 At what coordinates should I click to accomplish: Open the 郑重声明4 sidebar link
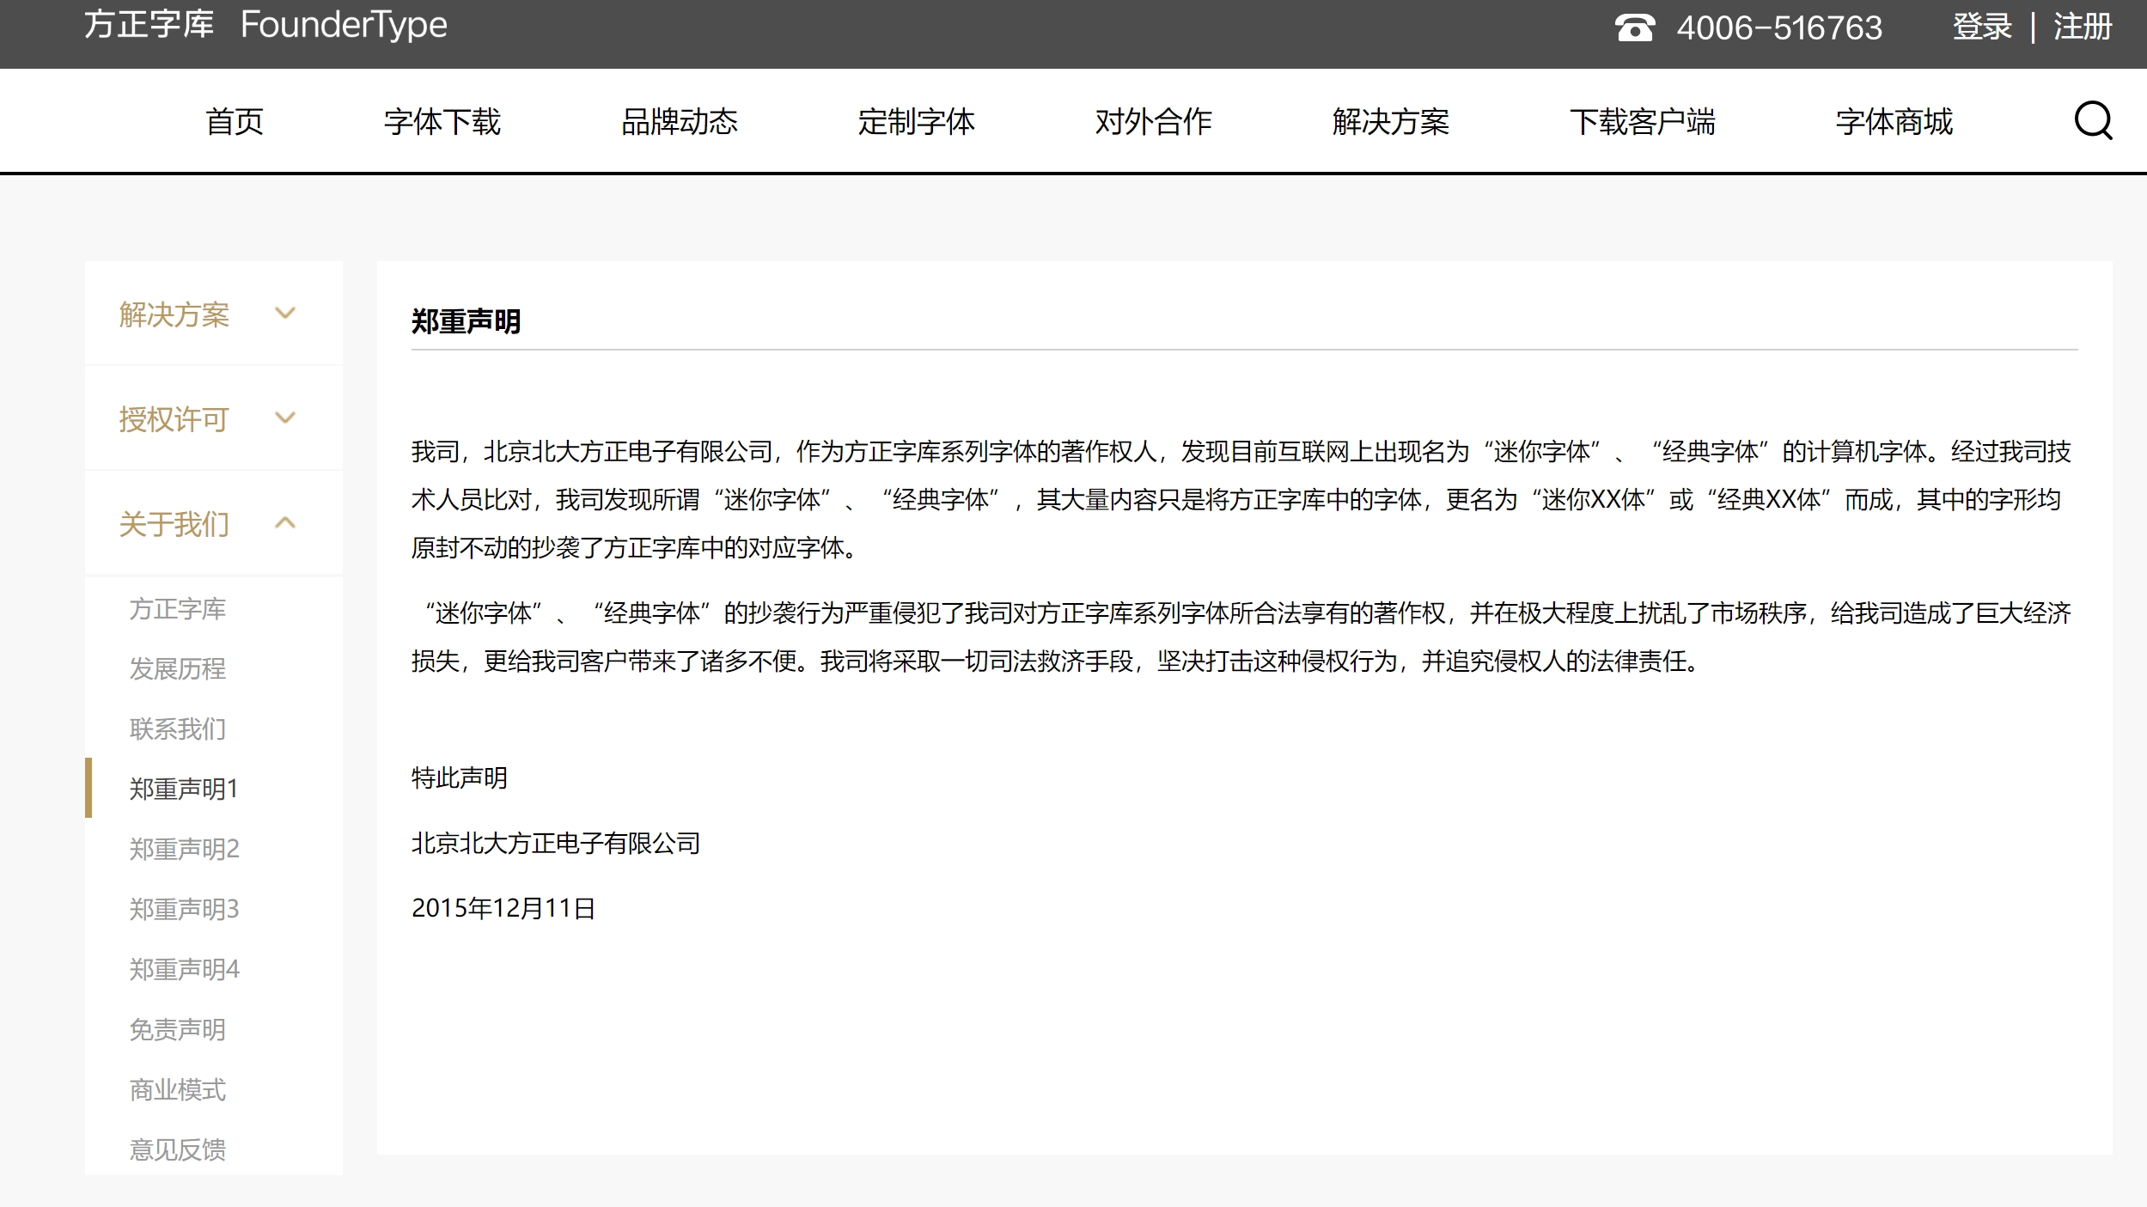coord(184,969)
